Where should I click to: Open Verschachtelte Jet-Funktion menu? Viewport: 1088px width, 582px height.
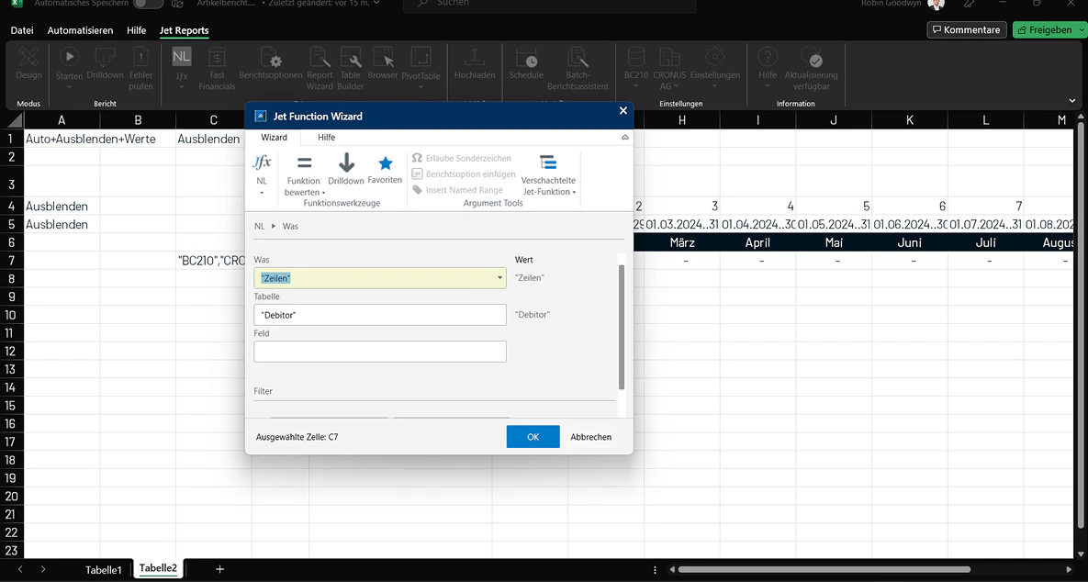(x=548, y=175)
